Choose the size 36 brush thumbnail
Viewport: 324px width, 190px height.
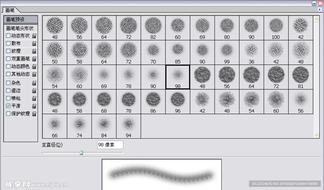[x=251, y=52]
